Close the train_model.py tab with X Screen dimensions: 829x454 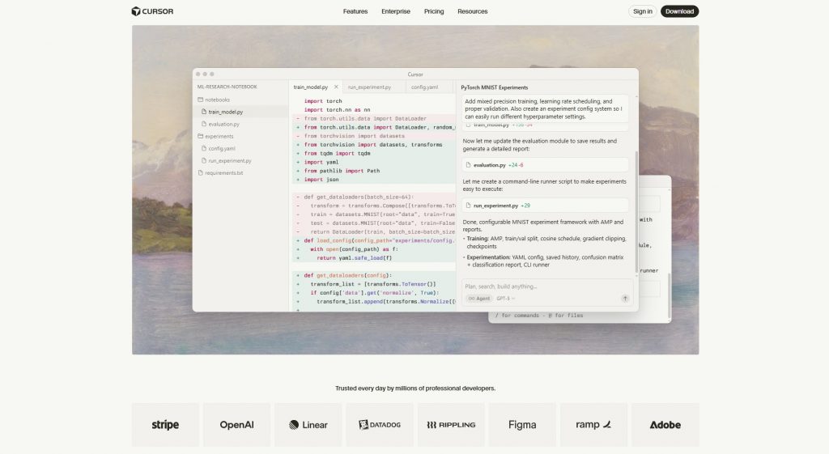click(x=337, y=87)
